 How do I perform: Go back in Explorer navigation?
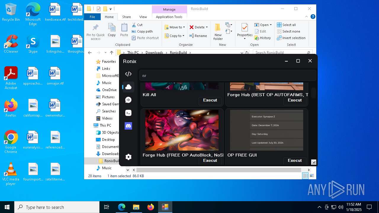coord(90,53)
